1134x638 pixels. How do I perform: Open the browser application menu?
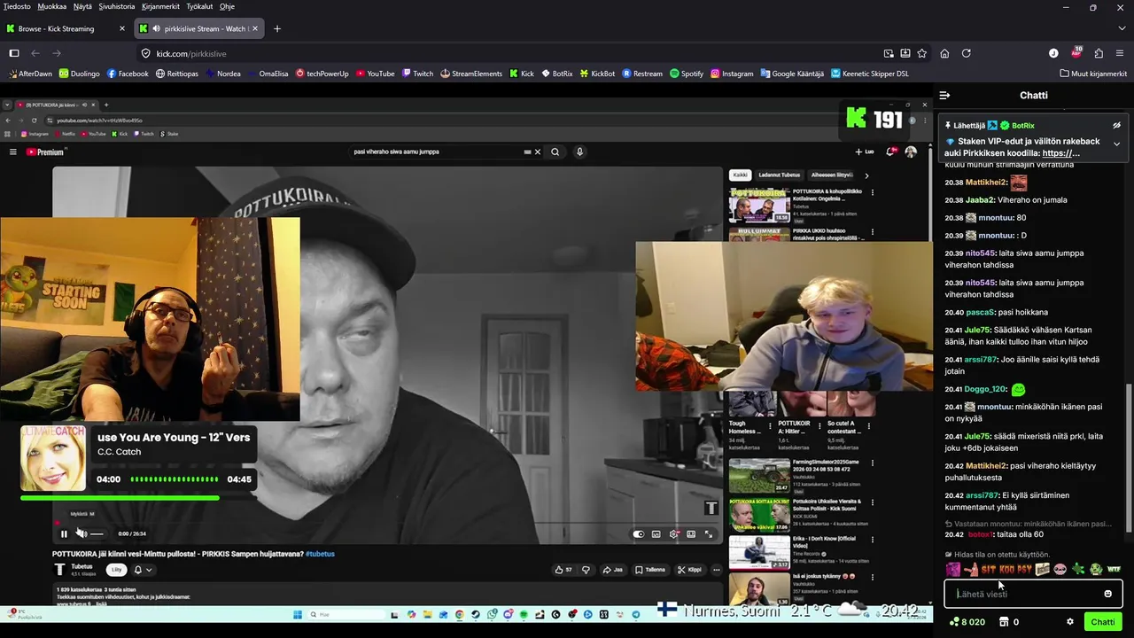pos(1121,53)
